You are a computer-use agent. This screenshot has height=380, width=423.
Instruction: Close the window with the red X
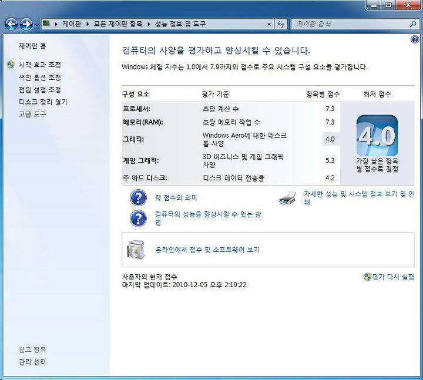click(x=408, y=5)
